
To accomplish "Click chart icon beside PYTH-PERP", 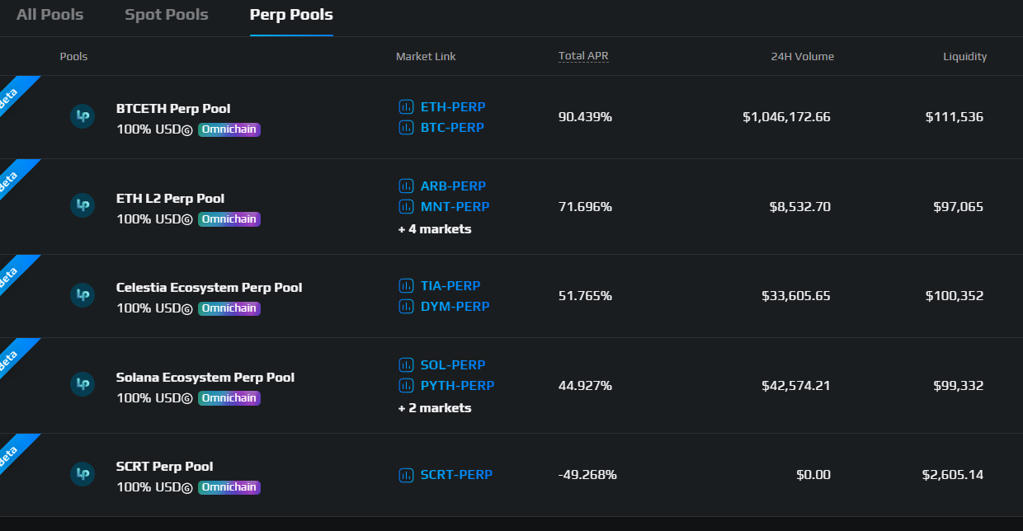I will pyautogui.click(x=406, y=386).
